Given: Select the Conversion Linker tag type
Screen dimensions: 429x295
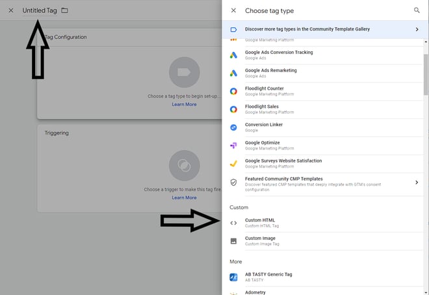Looking at the screenshot, I should (x=323, y=127).
